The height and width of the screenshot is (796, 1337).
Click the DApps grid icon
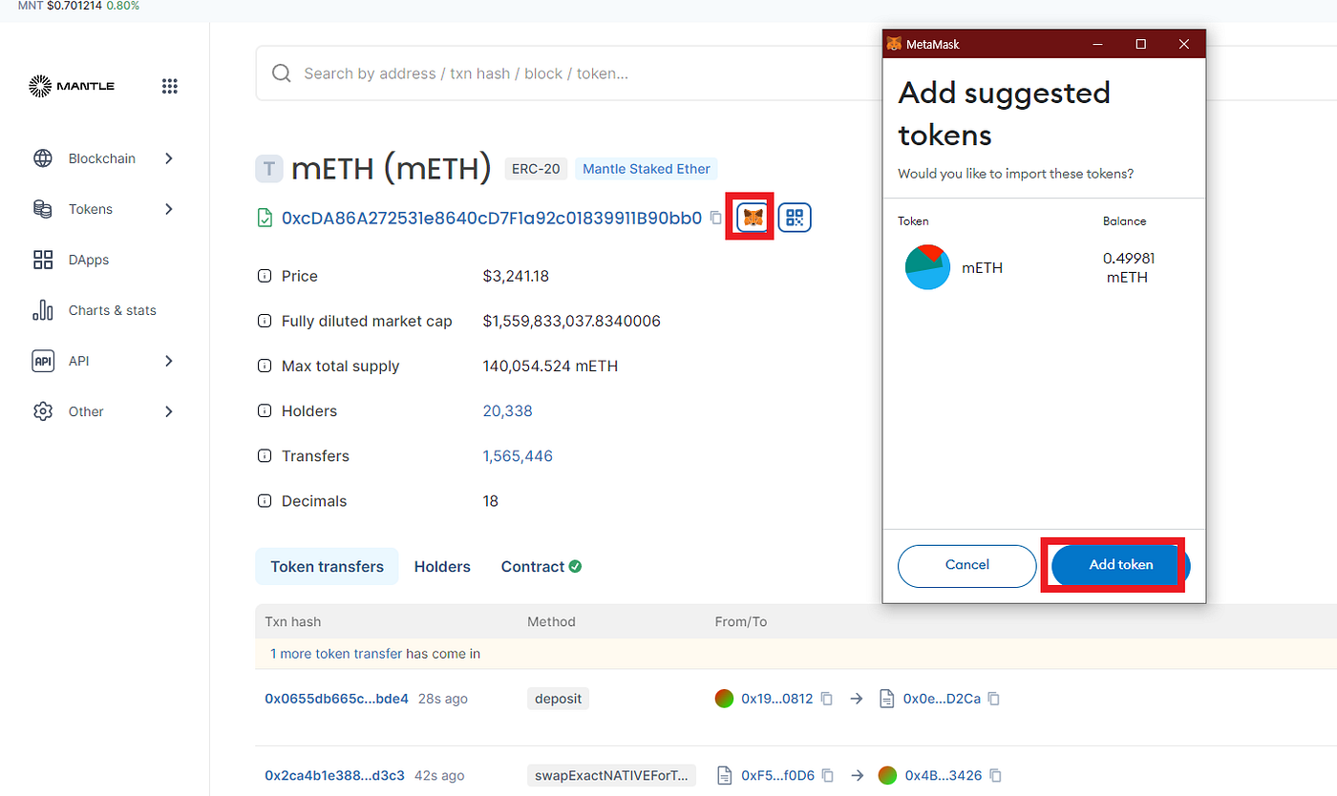[43, 260]
